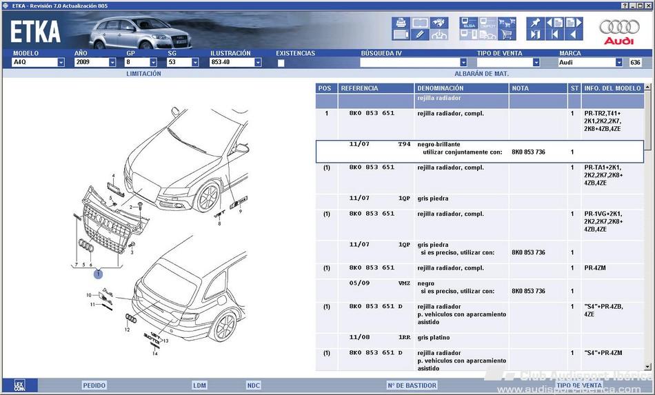This screenshot has width=655, height=395.
Task: Select the row with info 'PR-4ZM'
Action: (480, 271)
